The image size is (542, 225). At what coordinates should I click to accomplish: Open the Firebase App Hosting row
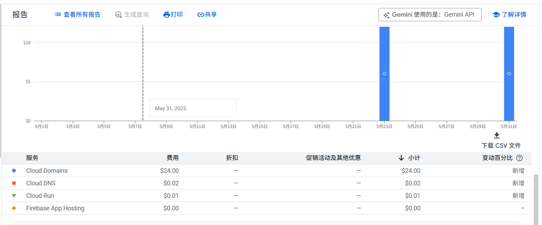[267, 208]
